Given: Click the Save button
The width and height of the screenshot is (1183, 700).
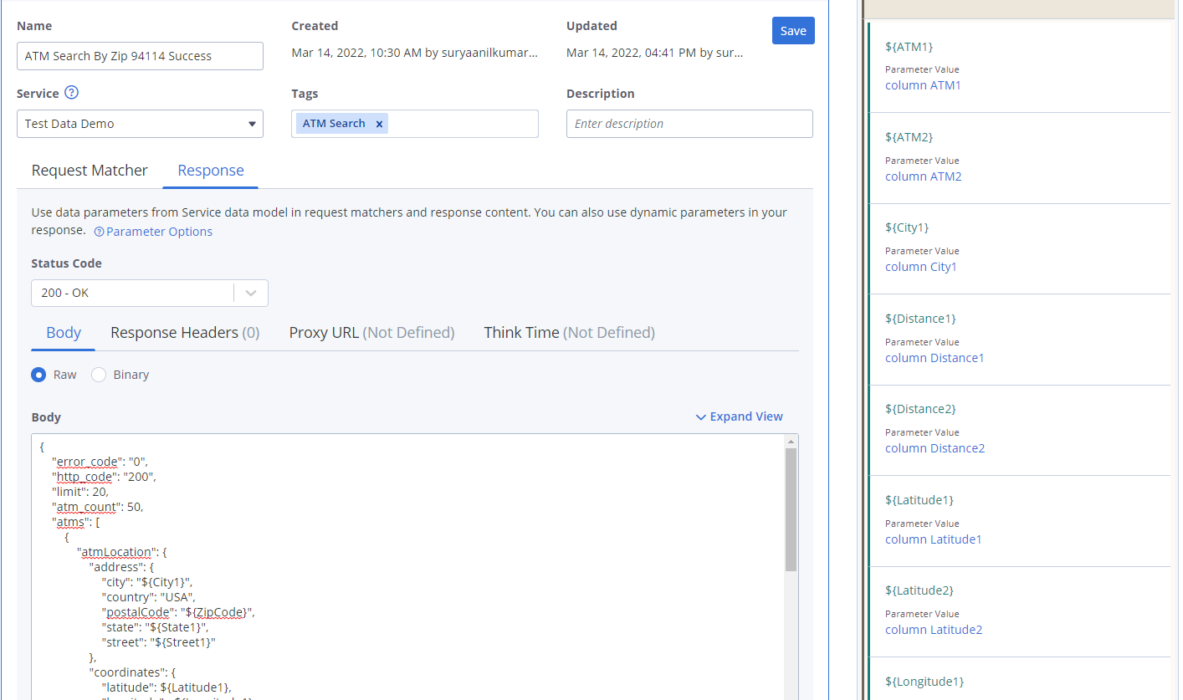Looking at the screenshot, I should click(x=792, y=31).
